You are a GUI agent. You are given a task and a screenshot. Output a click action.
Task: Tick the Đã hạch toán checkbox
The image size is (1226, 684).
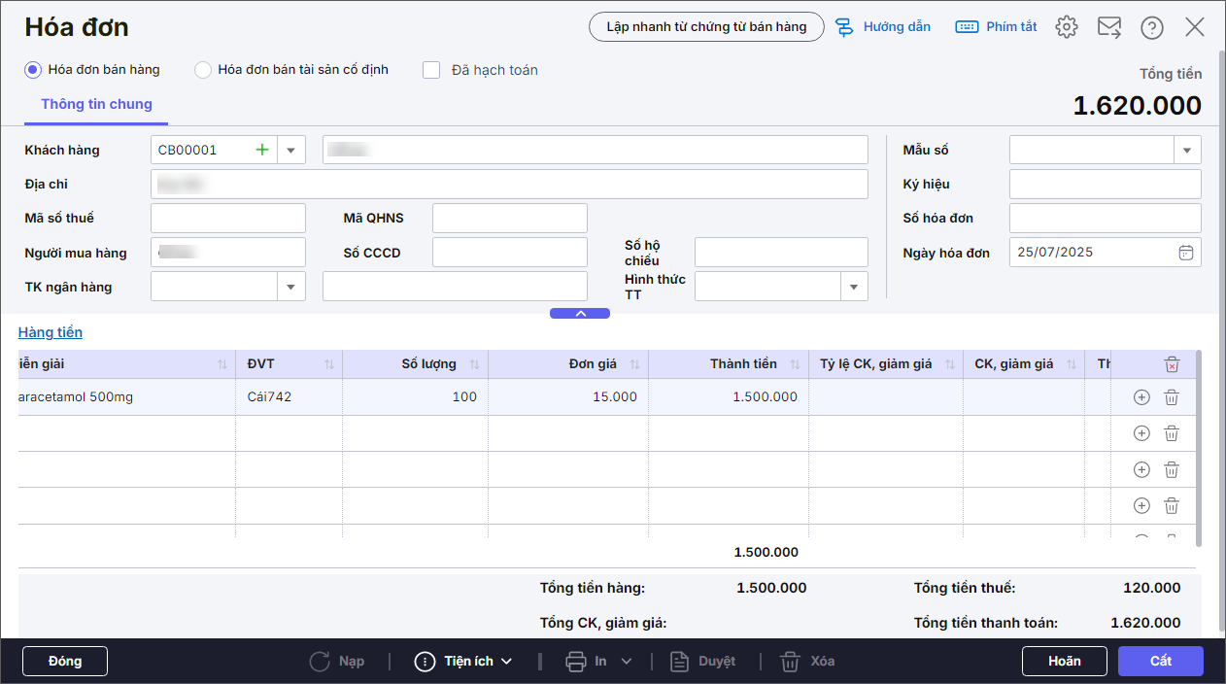click(432, 70)
